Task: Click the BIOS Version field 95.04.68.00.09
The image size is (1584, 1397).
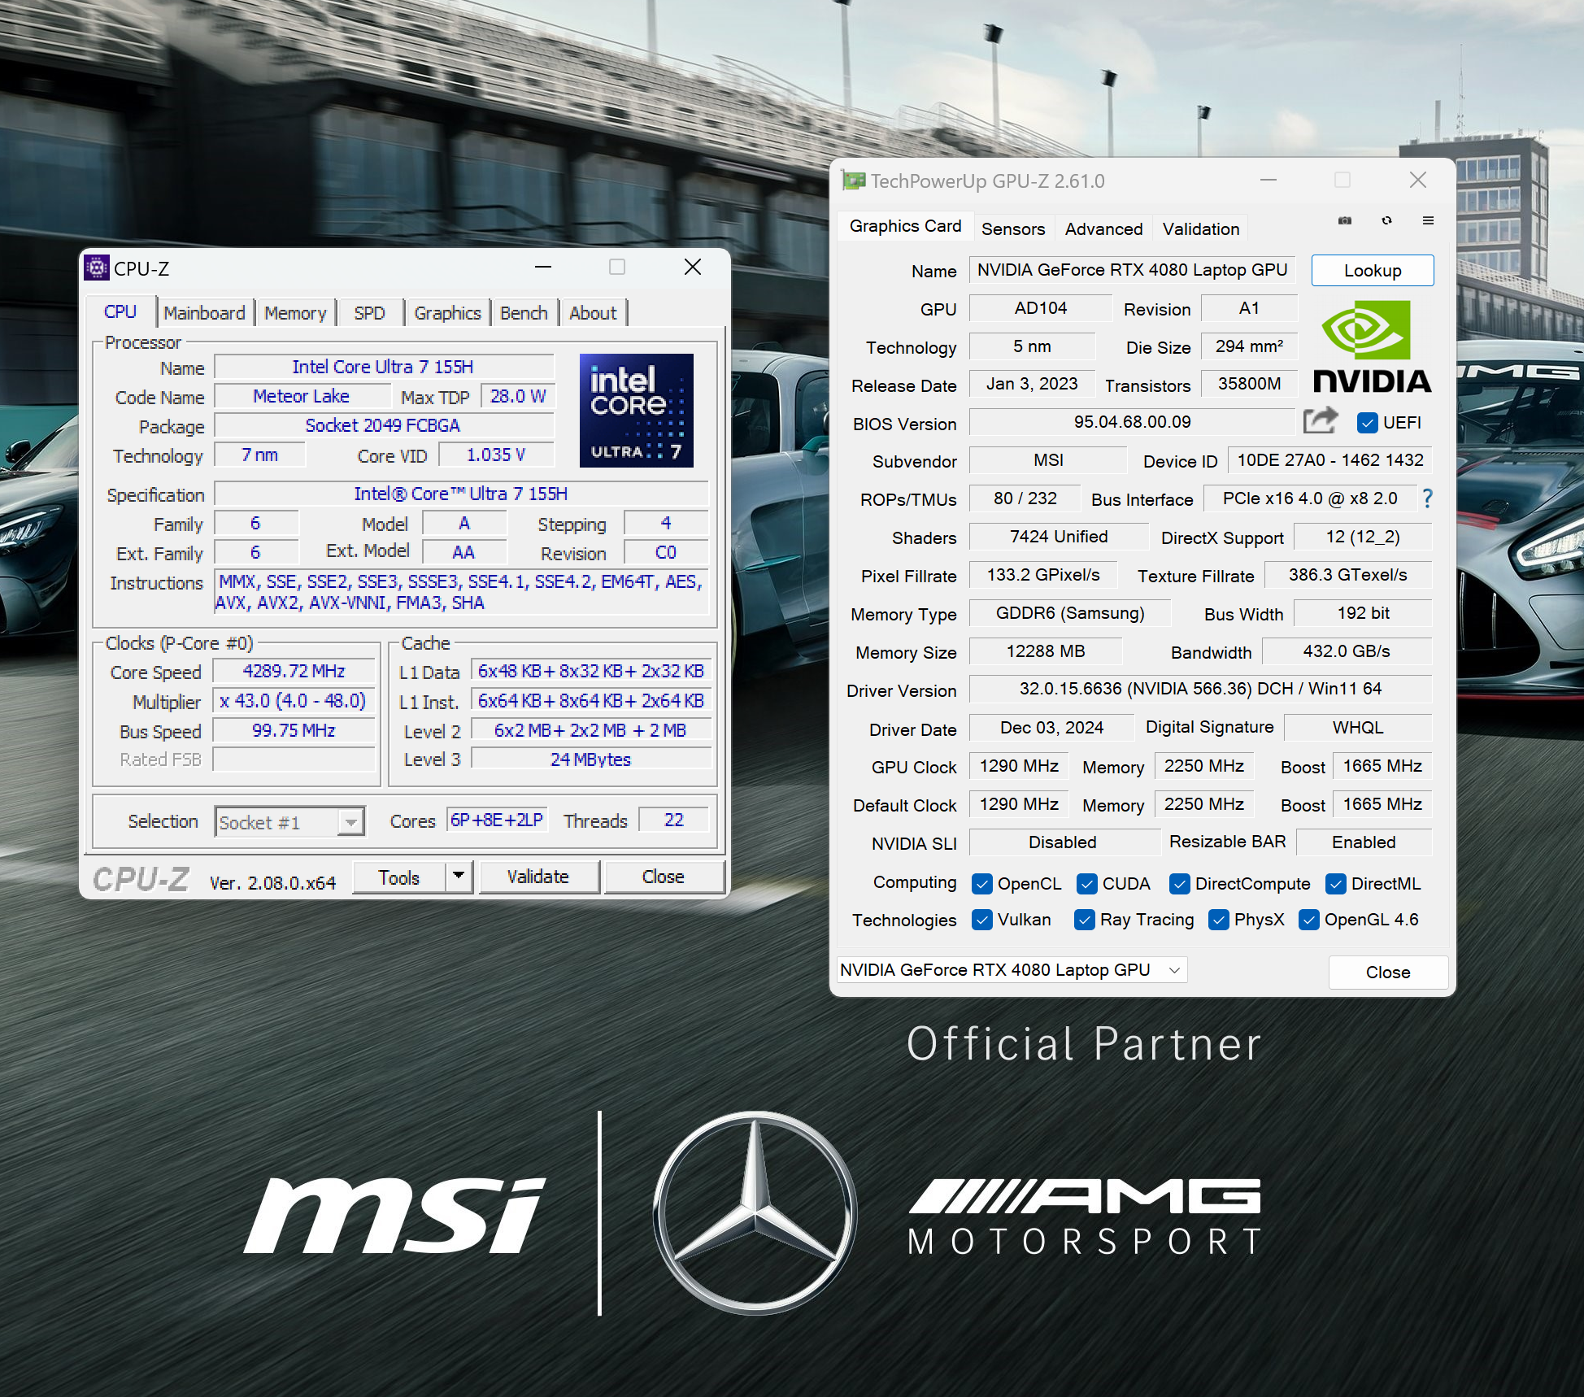Action: (1132, 422)
